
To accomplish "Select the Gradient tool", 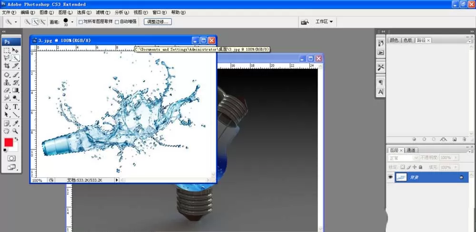I will tap(16, 90).
